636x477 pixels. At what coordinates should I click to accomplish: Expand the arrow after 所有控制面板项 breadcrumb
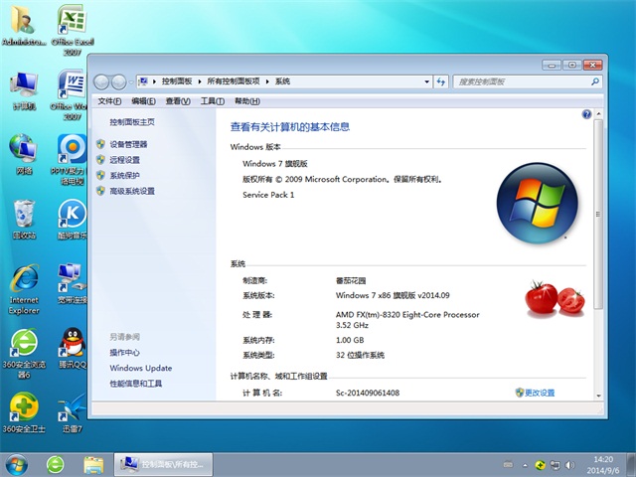click(x=267, y=81)
